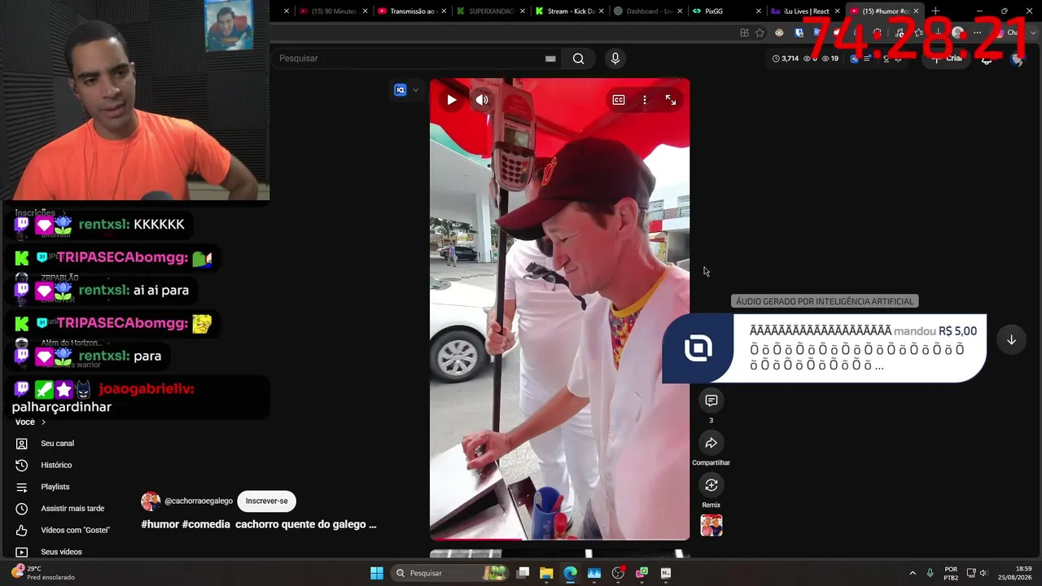Expand the Você section chevron
Image resolution: width=1042 pixels, height=586 pixels.
coord(43,422)
